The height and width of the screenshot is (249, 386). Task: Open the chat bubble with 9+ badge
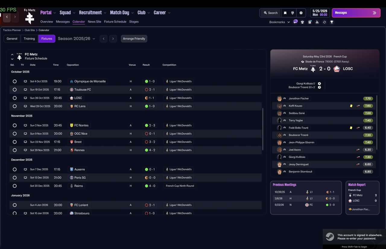295,22
